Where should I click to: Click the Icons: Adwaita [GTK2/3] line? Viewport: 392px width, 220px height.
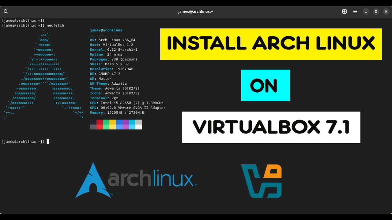(x=115, y=93)
